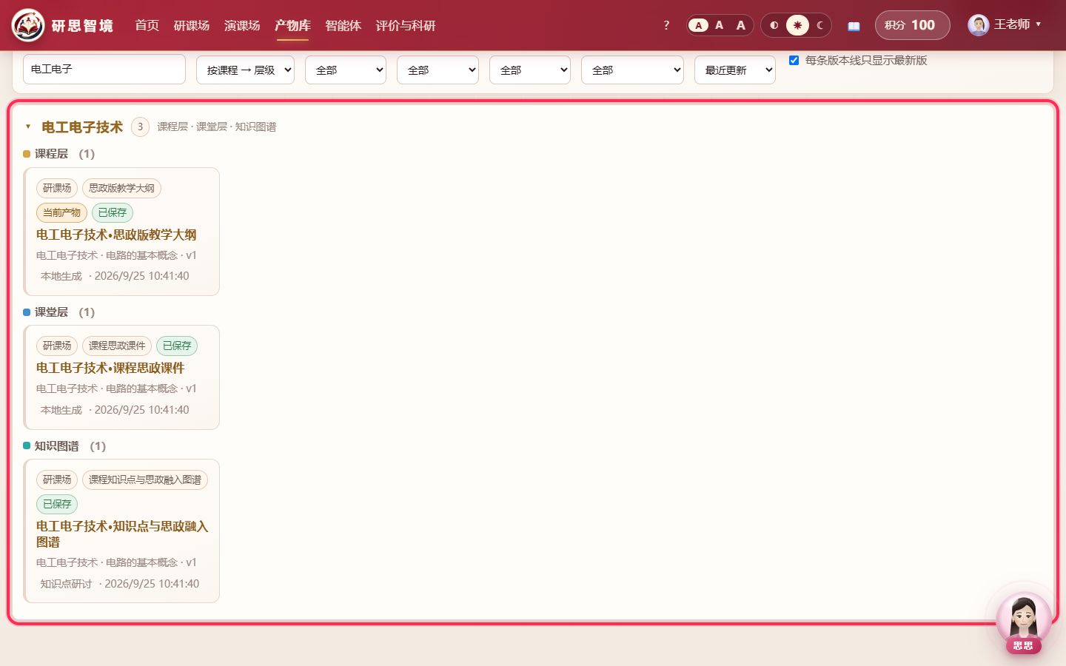Click the 电工电子 search input field
Screen dimensions: 1066x666
(104, 69)
